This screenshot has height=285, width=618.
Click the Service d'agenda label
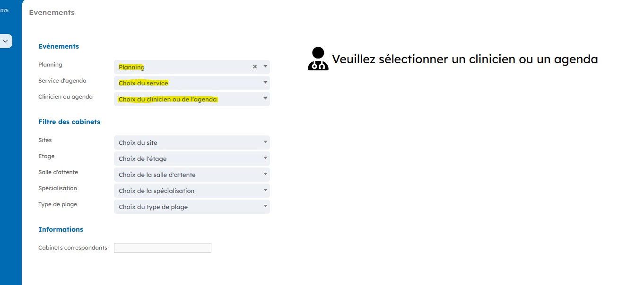tap(62, 81)
